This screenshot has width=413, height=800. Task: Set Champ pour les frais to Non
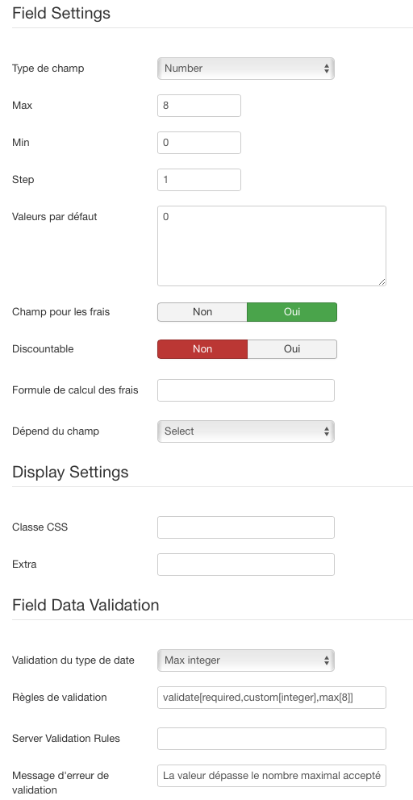point(202,312)
